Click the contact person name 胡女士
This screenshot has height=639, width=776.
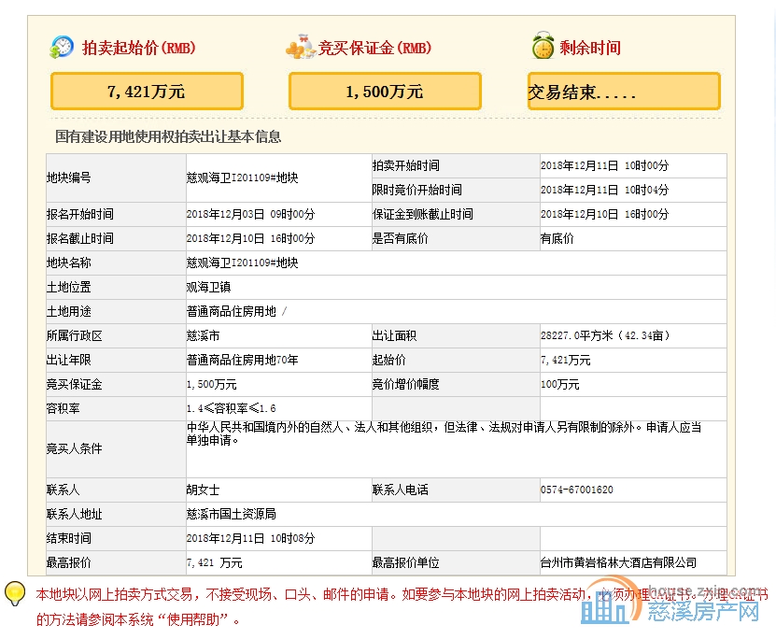(x=203, y=490)
